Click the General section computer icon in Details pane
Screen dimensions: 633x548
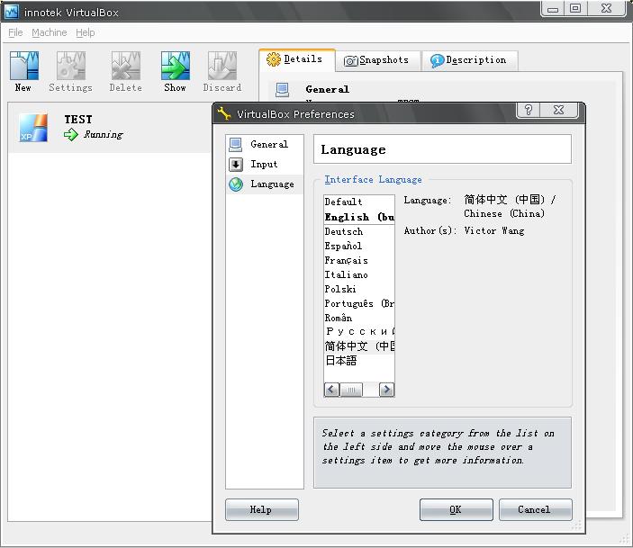(x=282, y=90)
